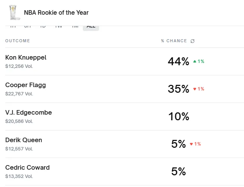
Task: Select the Derik Queen outcome
Action: (x=24, y=140)
